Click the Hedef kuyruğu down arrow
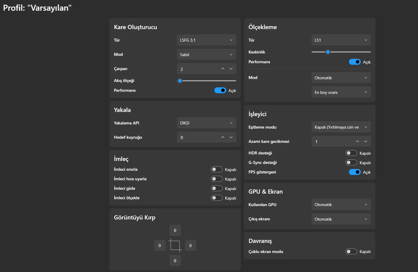 pyautogui.click(x=231, y=137)
